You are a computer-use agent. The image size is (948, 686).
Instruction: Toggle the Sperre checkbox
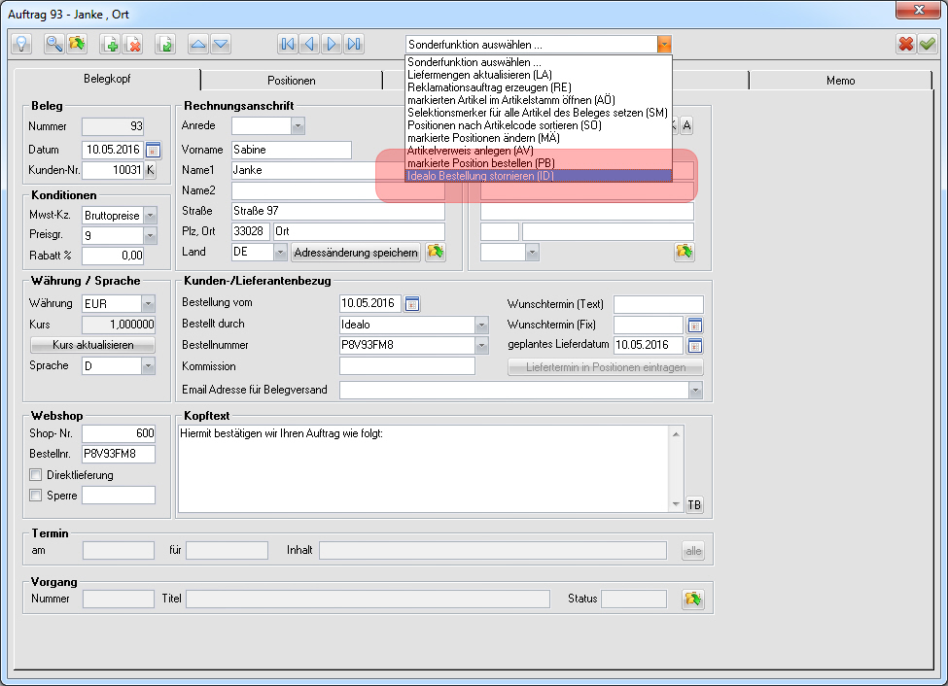pyautogui.click(x=36, y=496)
